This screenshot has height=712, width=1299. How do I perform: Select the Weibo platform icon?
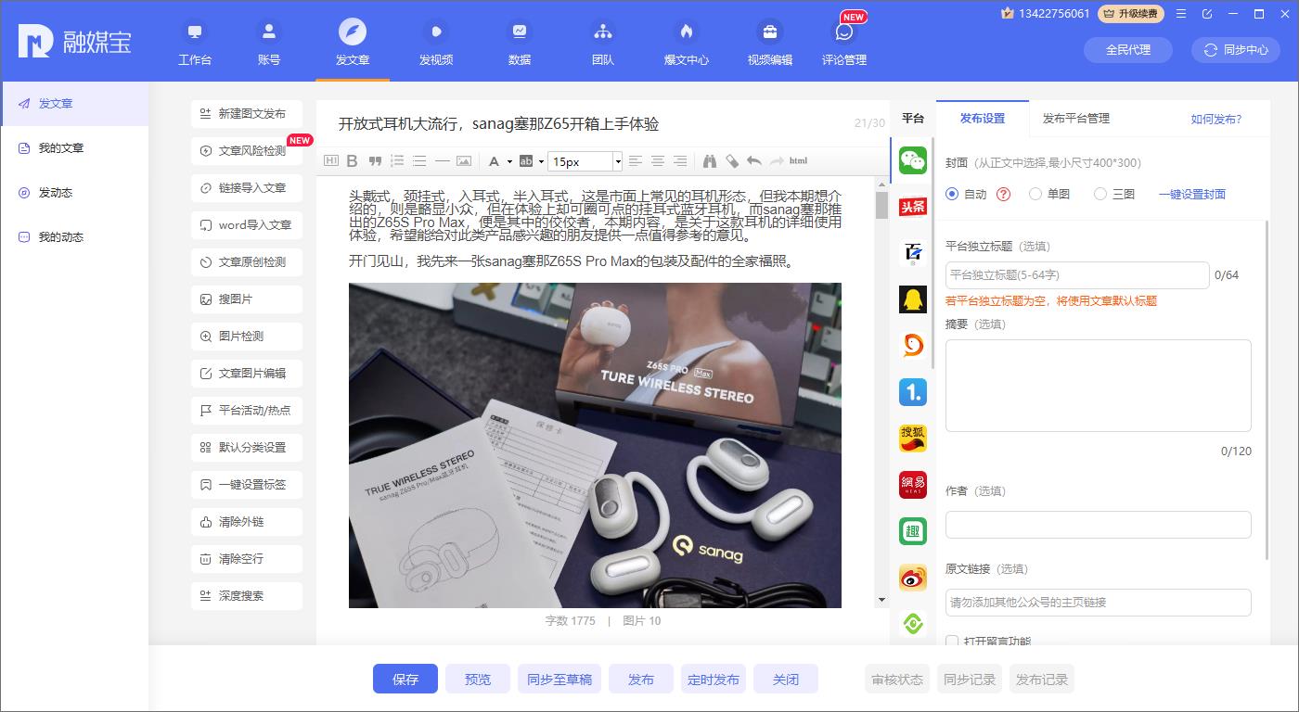click(913, 578)
